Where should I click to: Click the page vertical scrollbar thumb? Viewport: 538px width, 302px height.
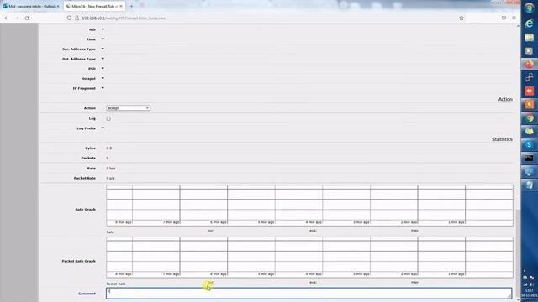518,253
